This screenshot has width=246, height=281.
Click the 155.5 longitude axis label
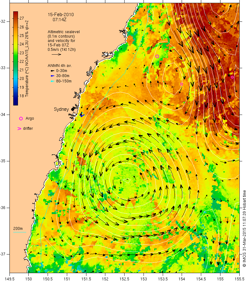(239, 279)
